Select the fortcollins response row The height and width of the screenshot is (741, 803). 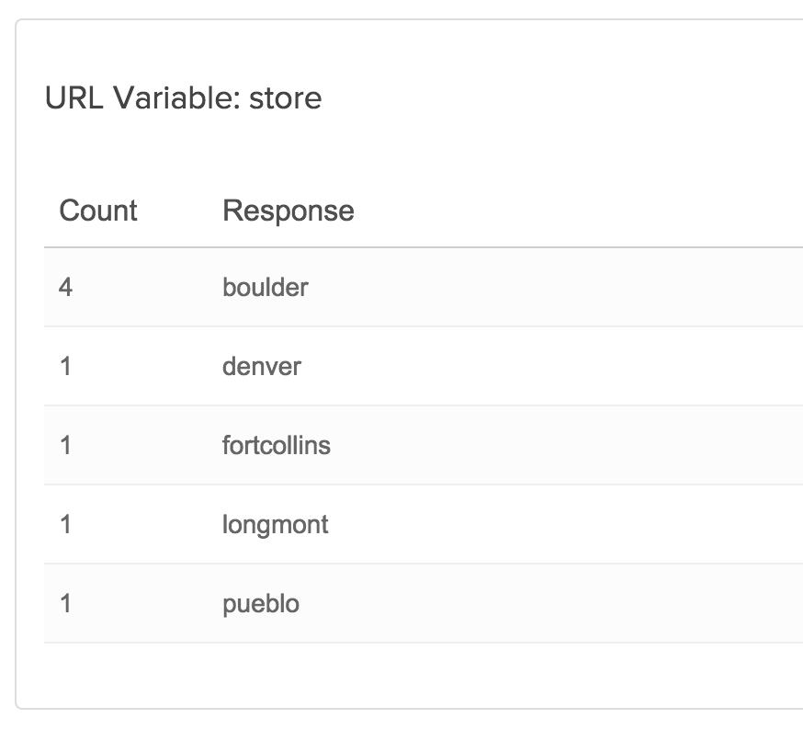coord(424,445)
